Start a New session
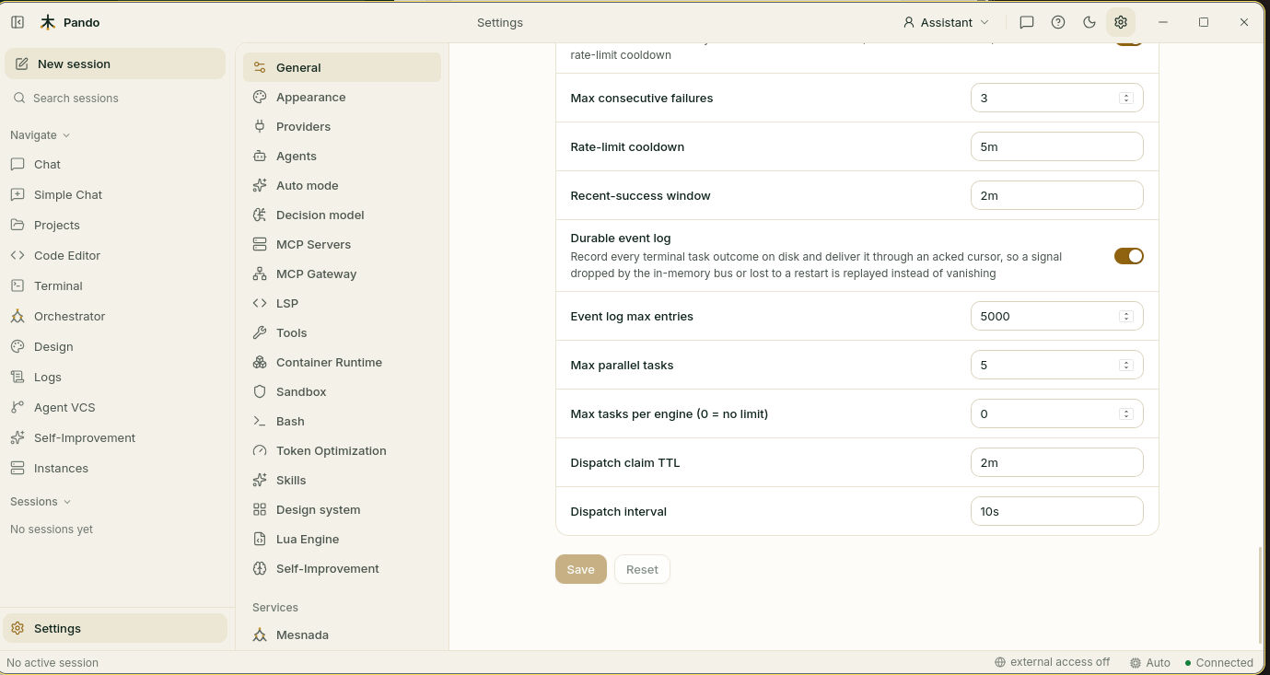Viewport: 1270px width, 675px height. click(115, 64)
